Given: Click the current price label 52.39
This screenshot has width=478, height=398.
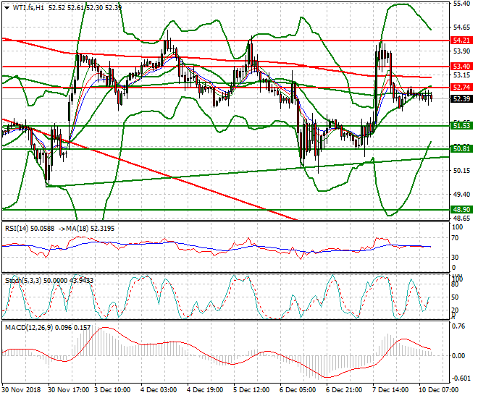Looking at the screenshot, I should point(461,99).
